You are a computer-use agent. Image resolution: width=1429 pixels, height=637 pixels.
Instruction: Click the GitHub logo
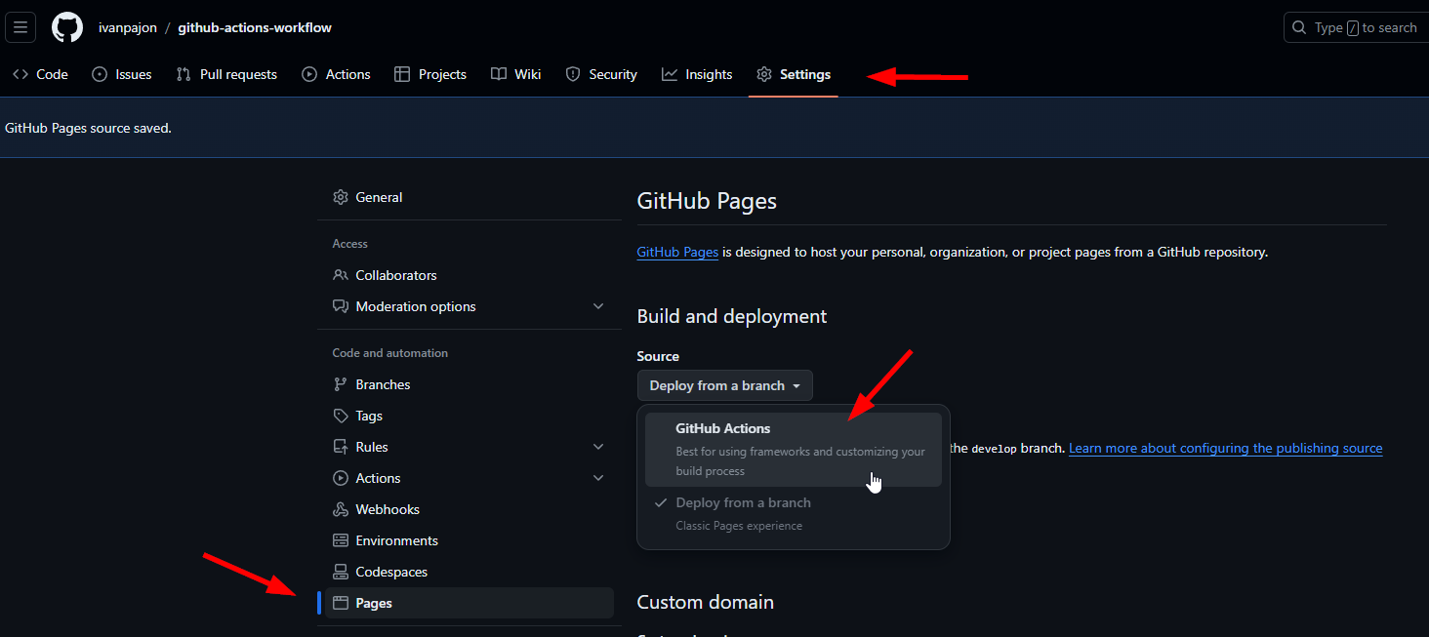click(x=67, y=27)
